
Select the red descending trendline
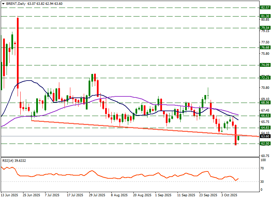138,127
